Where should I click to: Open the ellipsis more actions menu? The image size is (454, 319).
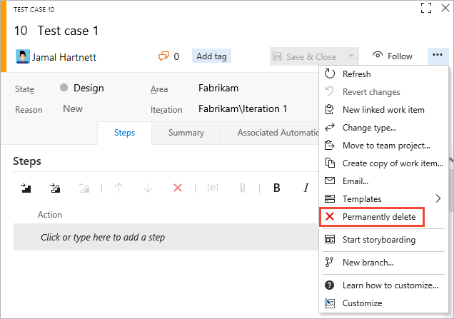[x=437, y=56]
